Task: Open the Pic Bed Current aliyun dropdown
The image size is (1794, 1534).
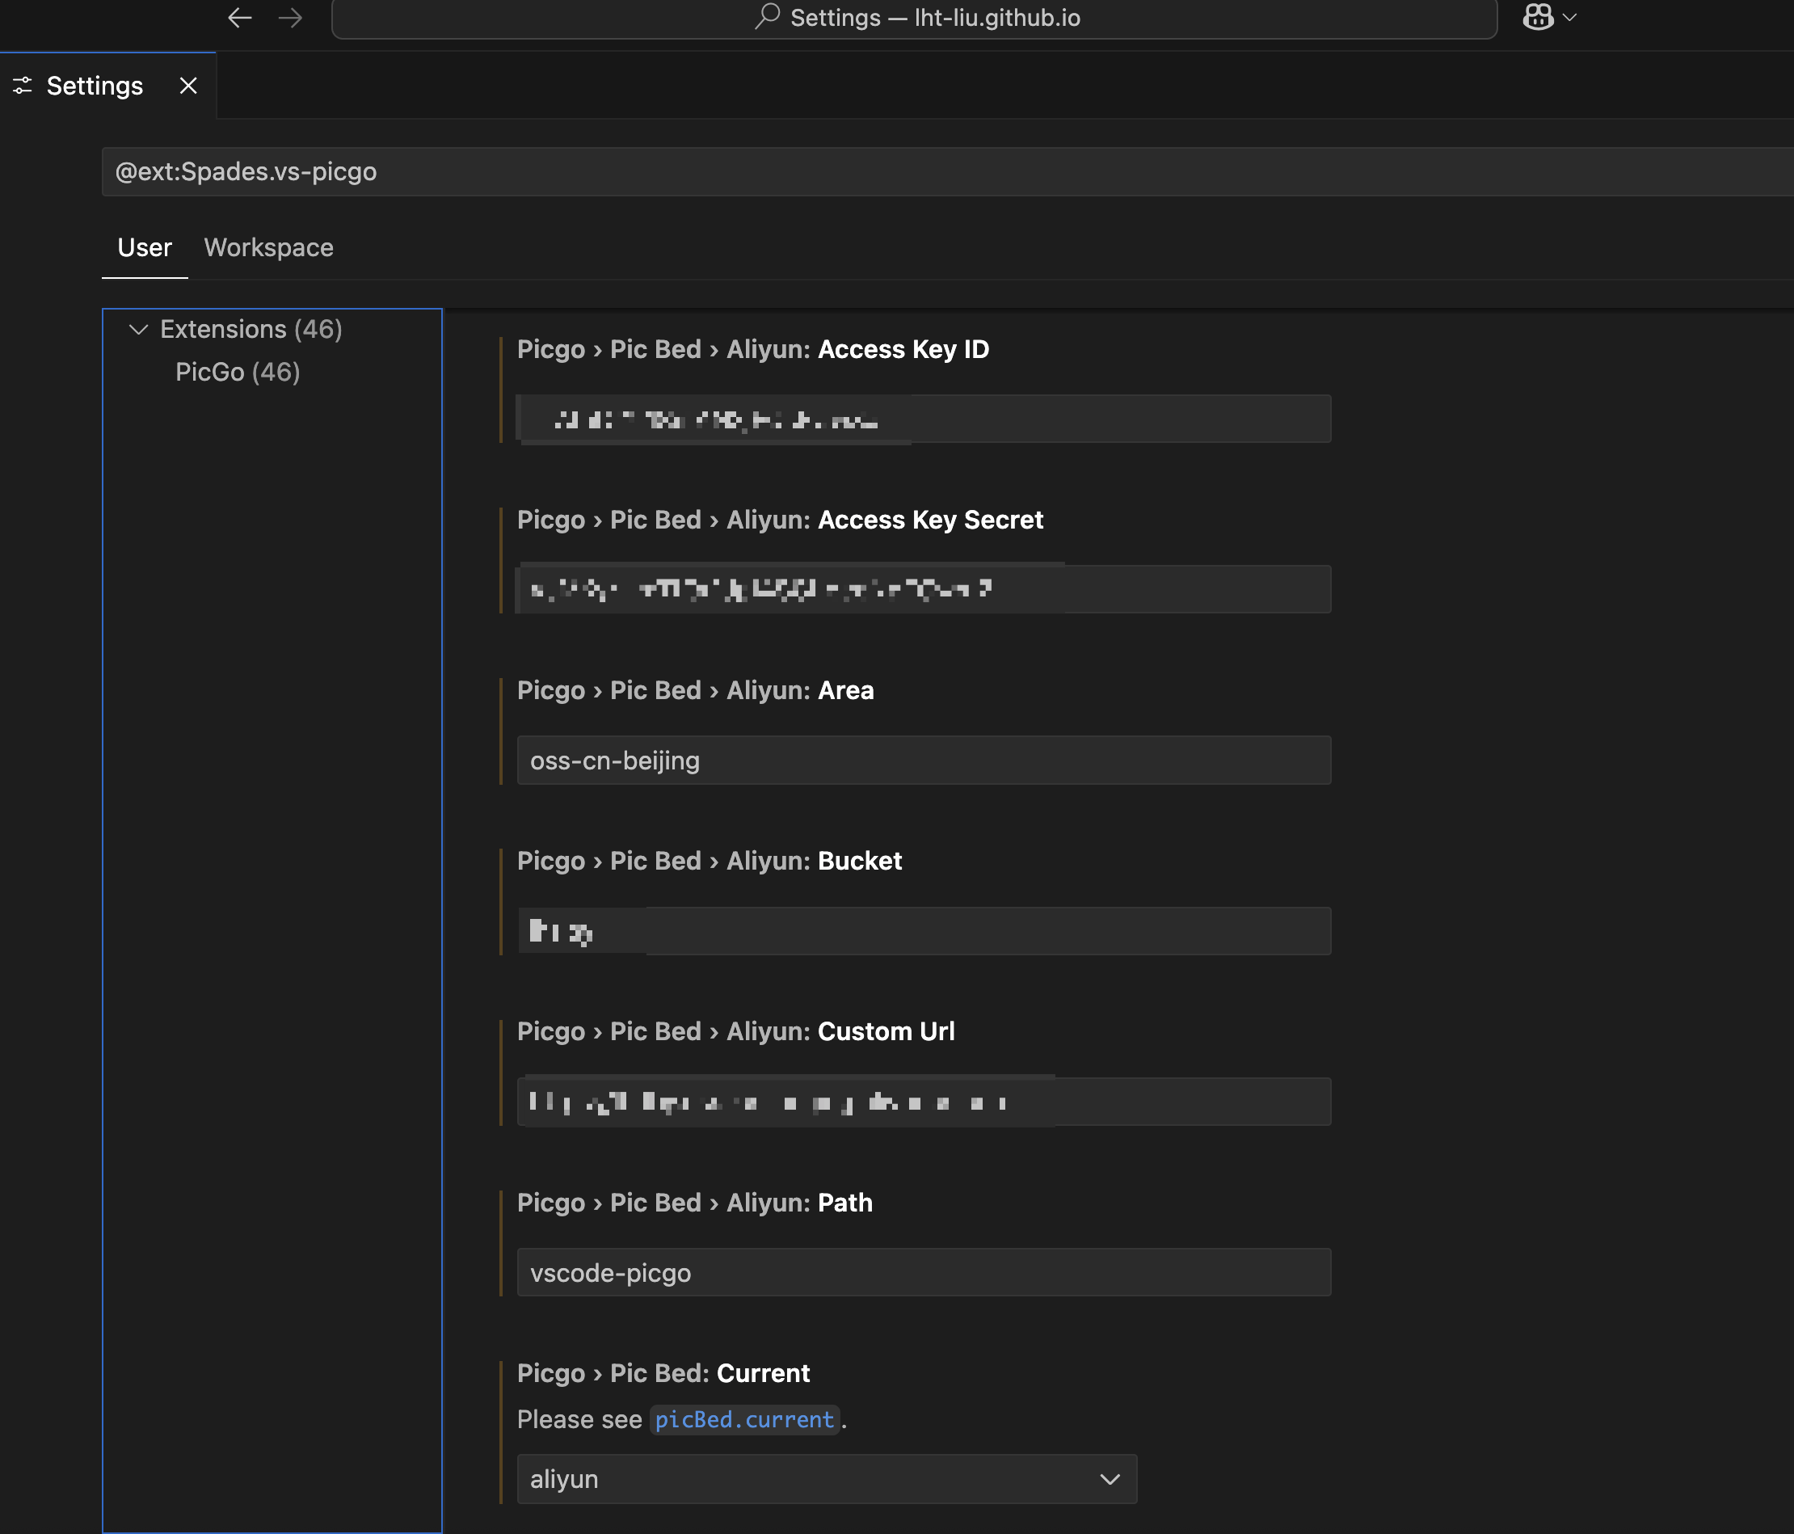Action: click(x=827, y=1479)
